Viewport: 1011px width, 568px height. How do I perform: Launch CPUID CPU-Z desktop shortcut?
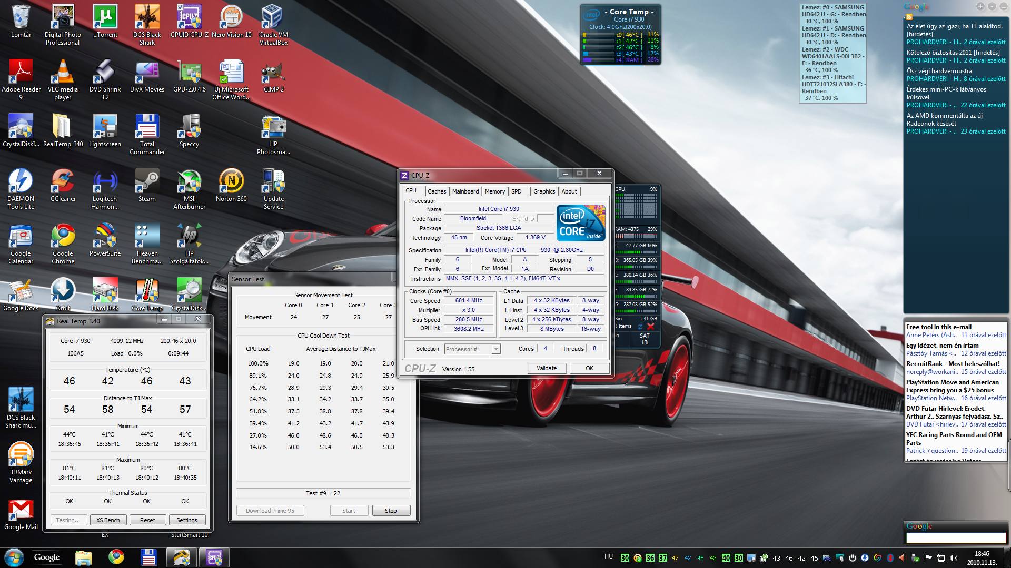tap(189, 22)
